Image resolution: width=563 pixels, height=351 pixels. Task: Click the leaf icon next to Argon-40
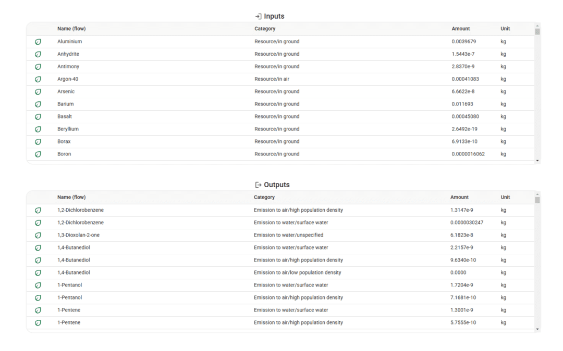pyautogui.click(x=38, y=79)
